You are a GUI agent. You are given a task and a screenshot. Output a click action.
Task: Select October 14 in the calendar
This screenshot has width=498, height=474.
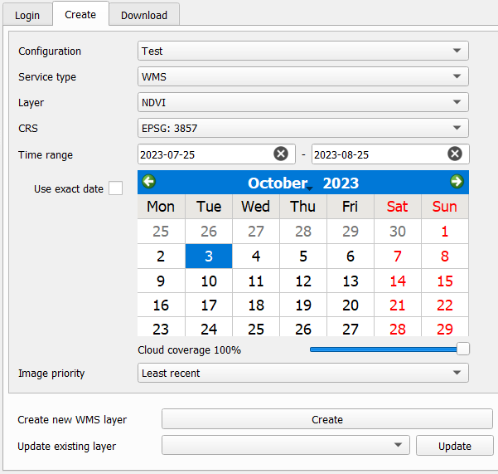[398, 281]
